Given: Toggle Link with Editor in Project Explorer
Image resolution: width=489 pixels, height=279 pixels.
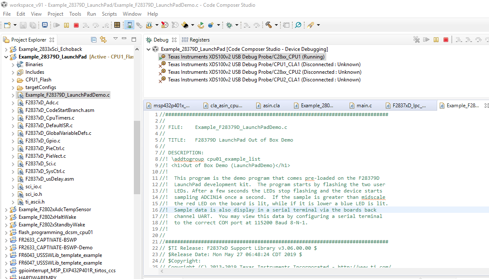Looking at the screenshot, I should tap(103, 39).
